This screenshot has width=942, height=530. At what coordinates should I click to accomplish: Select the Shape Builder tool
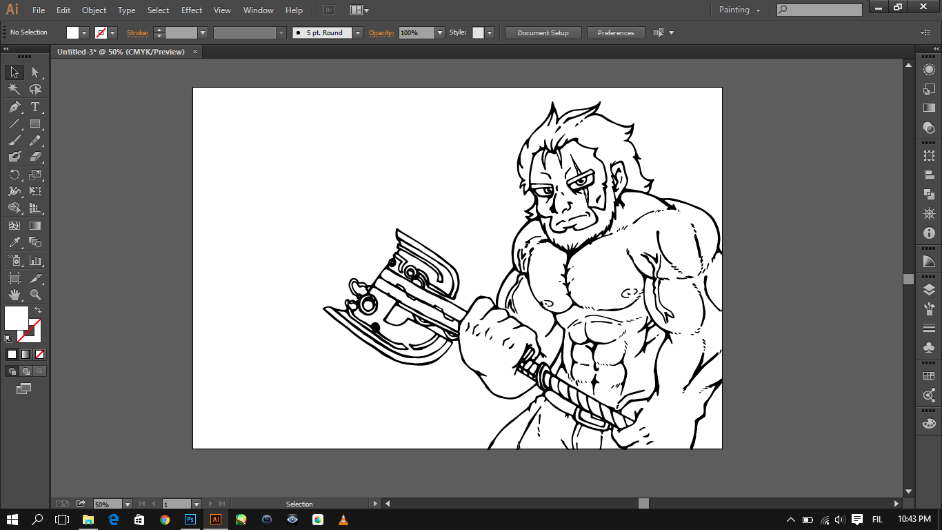[x=14, y=208]
